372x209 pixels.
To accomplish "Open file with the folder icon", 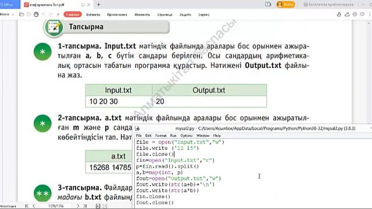I will [22, 15].
